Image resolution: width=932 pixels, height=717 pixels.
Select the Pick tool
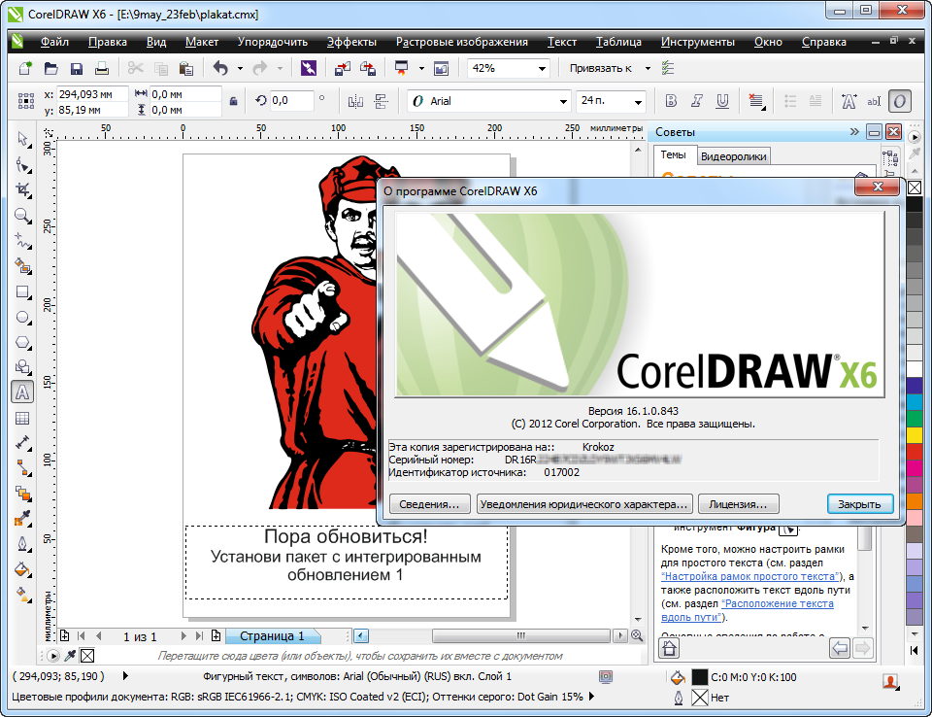(21, 140)
